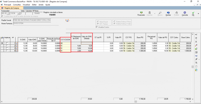Viewport: 201px width, 104px height.
Task: Tick the Replicar checkbox for row 3
Action: (7, 48)
